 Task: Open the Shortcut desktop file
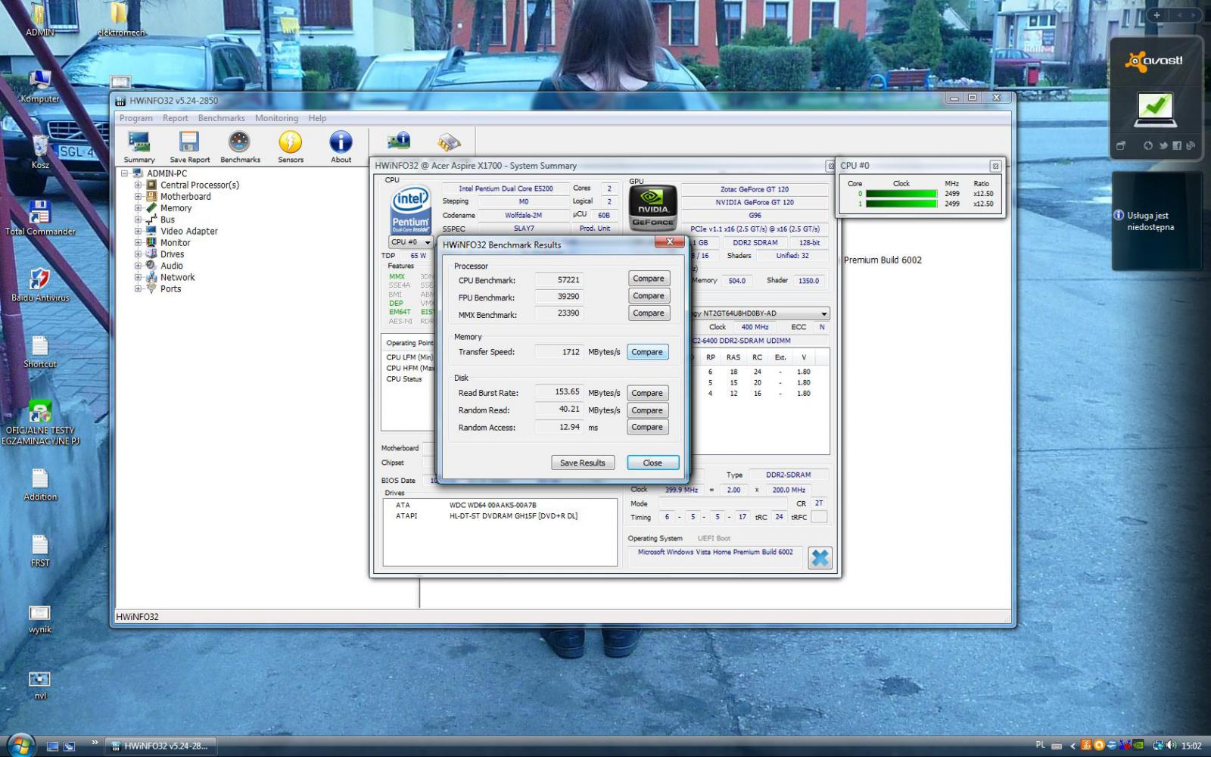coord(40,350)
